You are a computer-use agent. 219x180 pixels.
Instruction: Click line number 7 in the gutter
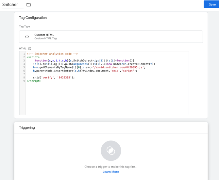pos(24,74)
